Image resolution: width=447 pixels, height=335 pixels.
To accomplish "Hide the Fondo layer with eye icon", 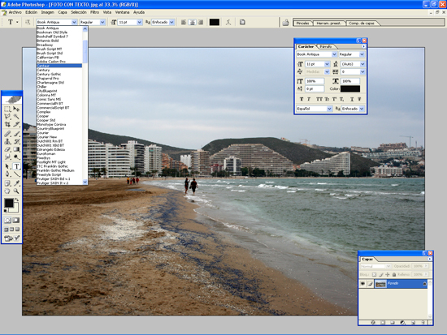I will click(x=362, y=283).
